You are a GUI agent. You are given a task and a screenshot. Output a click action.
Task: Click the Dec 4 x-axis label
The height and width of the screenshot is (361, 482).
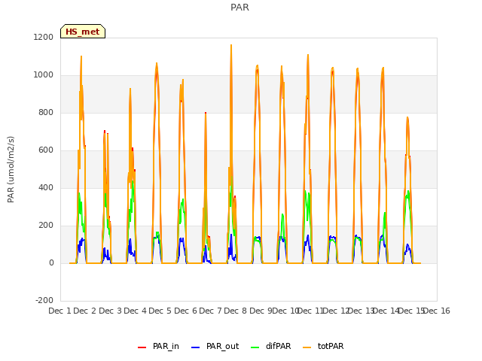coord(135,311)
